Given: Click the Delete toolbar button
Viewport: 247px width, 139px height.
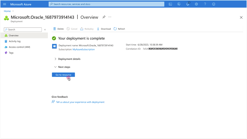Looking at the screenshot, I should [58, 29].
